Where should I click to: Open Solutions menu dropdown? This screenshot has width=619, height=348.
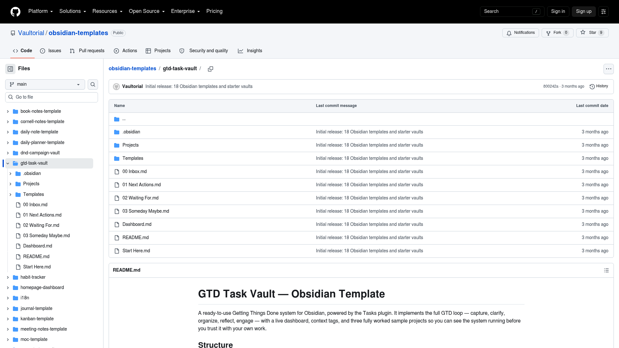click(73, 11)
